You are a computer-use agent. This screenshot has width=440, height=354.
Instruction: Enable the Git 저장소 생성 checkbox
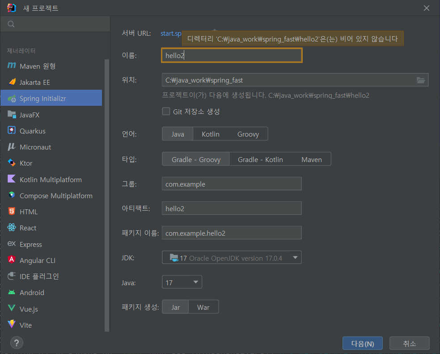[166, 112]
